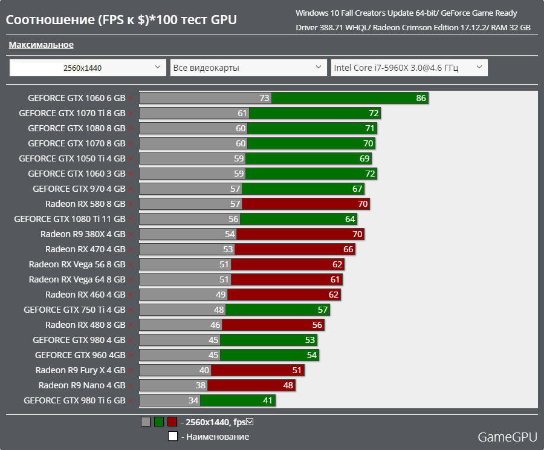Remove the GEFORCE GTX 1080 Ti 11 GB row
Viewport: 544px width, 450px height.
[x=131, y=220]
